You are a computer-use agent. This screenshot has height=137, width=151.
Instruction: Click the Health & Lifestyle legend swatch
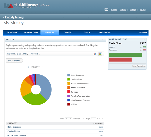pos(69,87)
